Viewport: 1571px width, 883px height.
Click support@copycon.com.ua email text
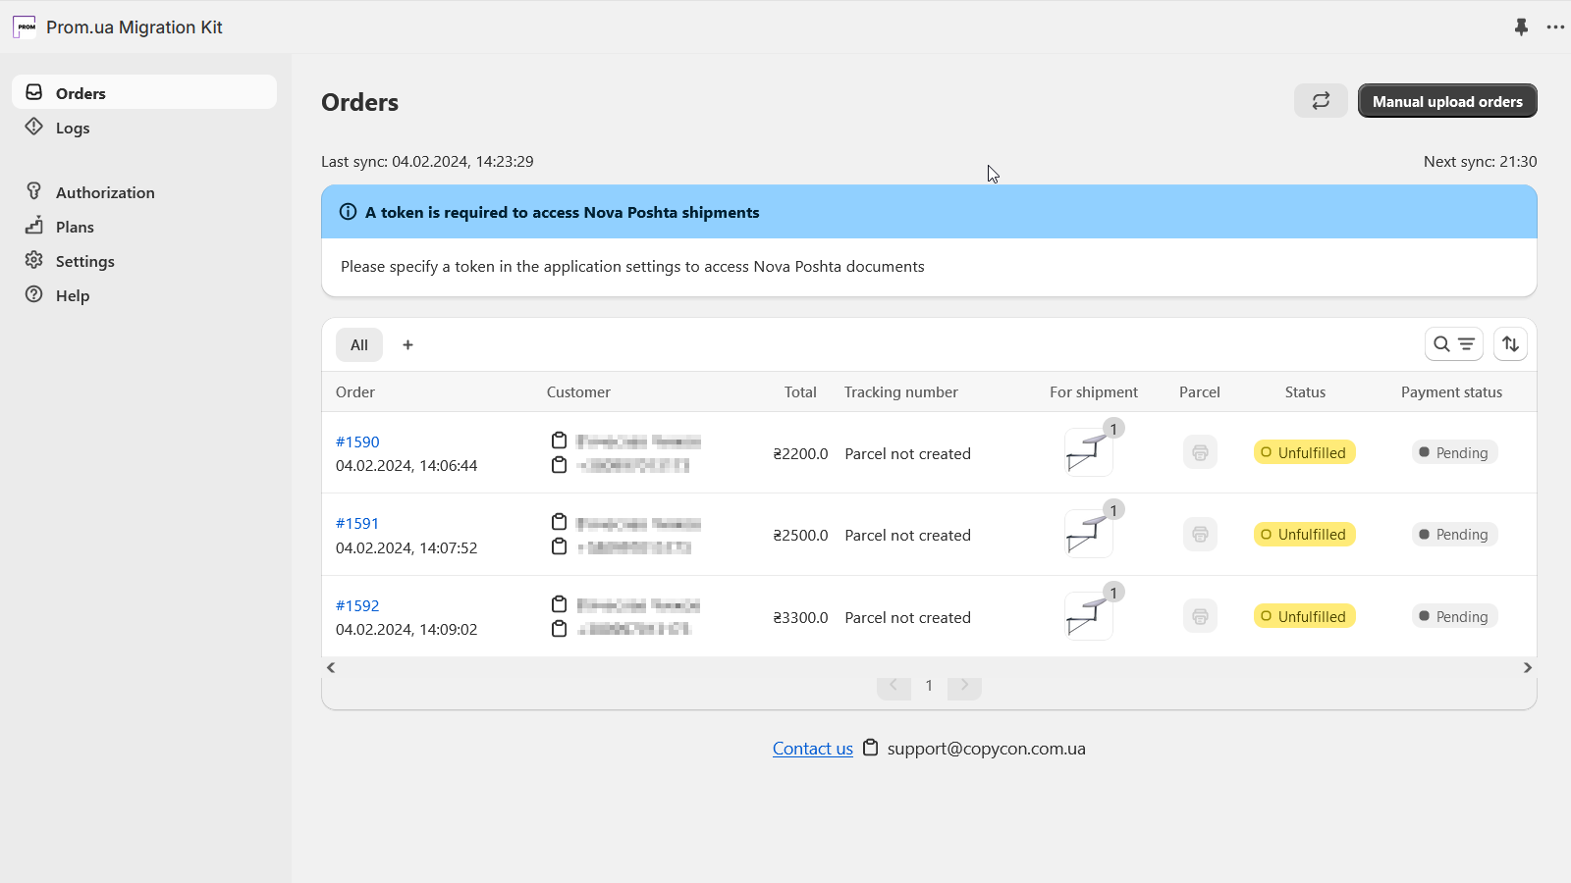pyautogui.click(x=987, y=749)
